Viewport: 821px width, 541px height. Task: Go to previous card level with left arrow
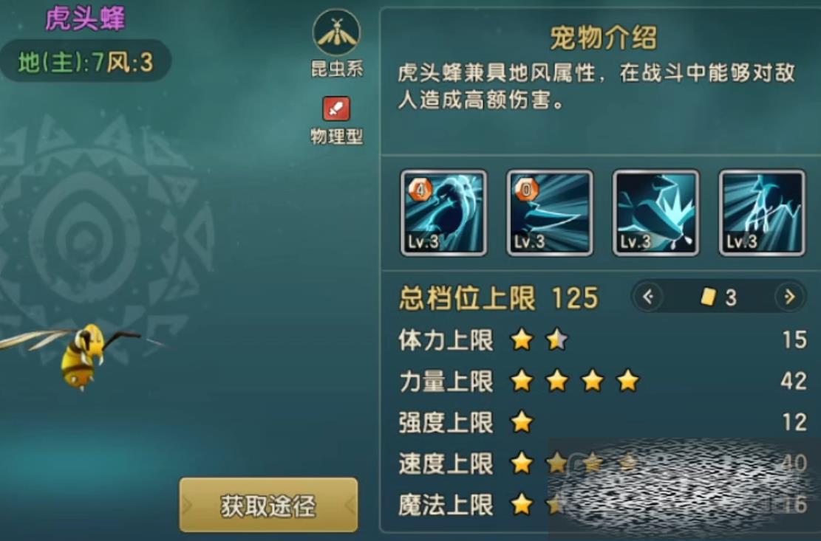point(648,297)
